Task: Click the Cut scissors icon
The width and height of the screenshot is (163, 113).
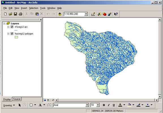Action: coord(26,14)
